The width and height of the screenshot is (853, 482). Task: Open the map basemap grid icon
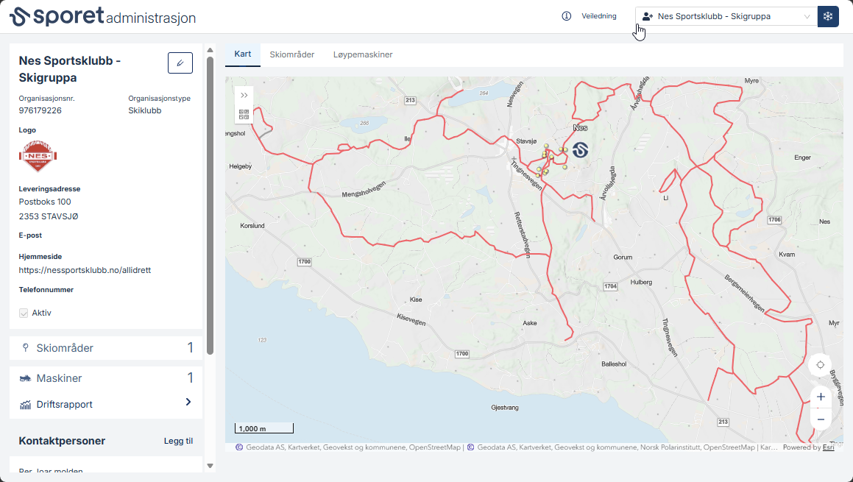[244, 114]
